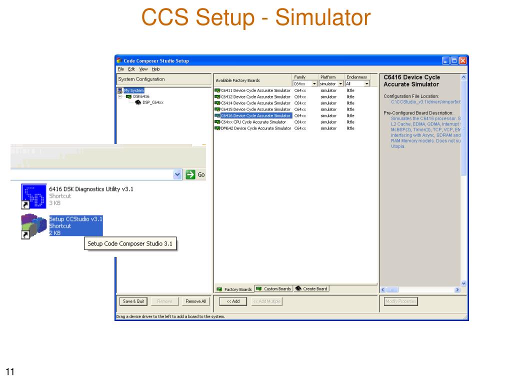Click description panel scroll-up arrow
Viewport: 512px width, 384px height.
(x=463, y=77)
